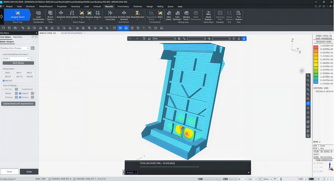Viewport: 334px width, 181px height.
Task: Open Legend options ellipsis button
Action: click(x=32, y=93)
